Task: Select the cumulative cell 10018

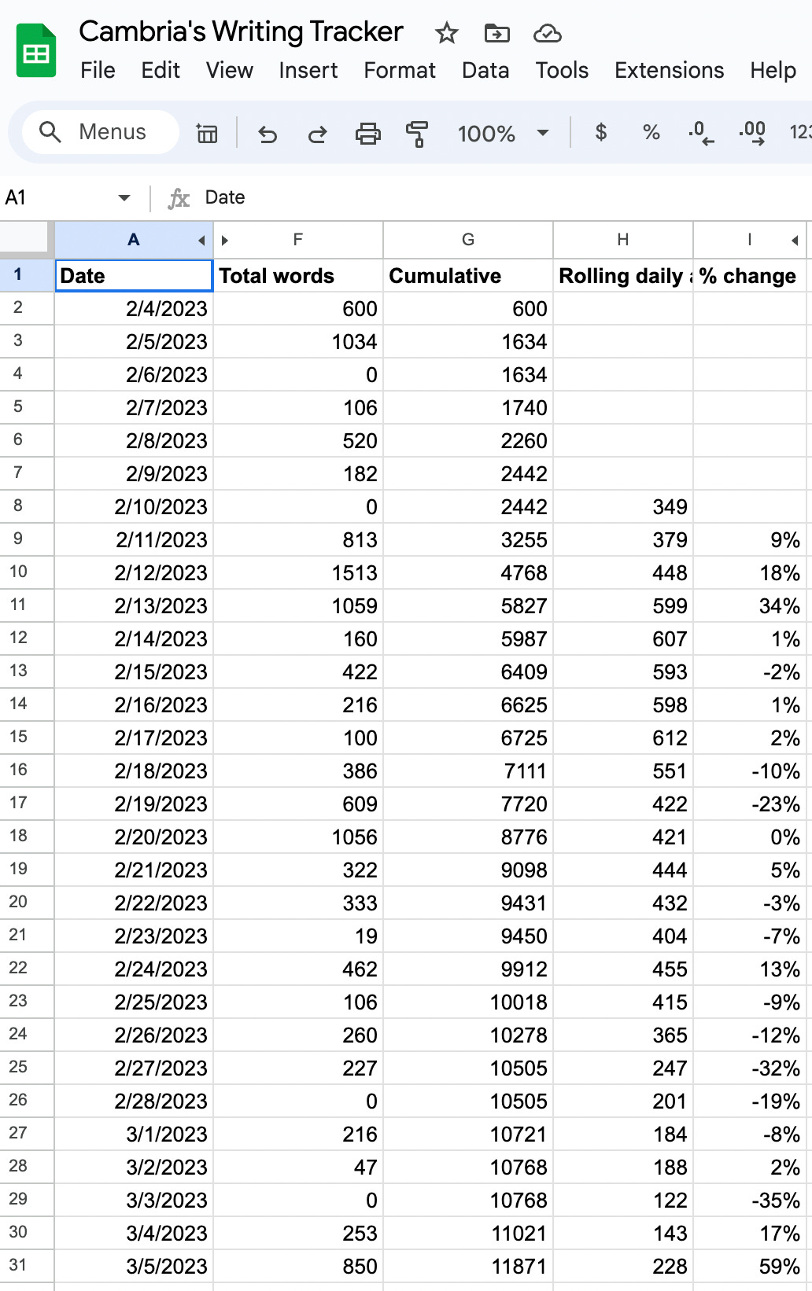Action: [468, 1002]
